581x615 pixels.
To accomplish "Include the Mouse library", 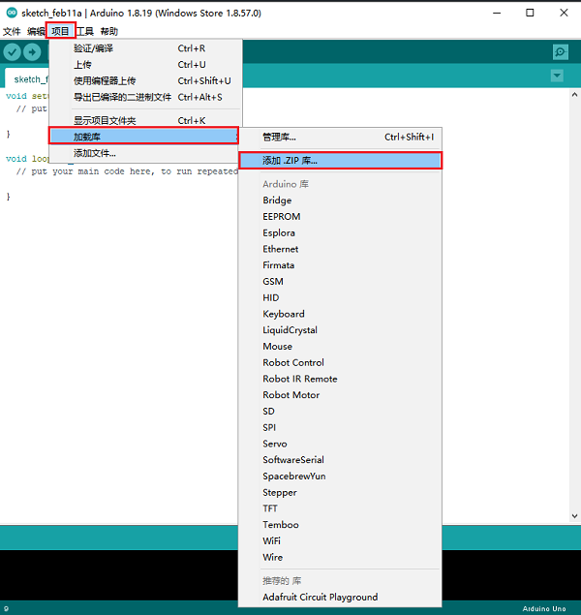I will [x=340, y=347].
